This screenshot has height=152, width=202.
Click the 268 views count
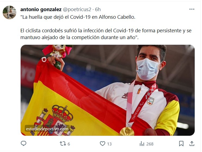pyautogui.click(x=150, y=144)
